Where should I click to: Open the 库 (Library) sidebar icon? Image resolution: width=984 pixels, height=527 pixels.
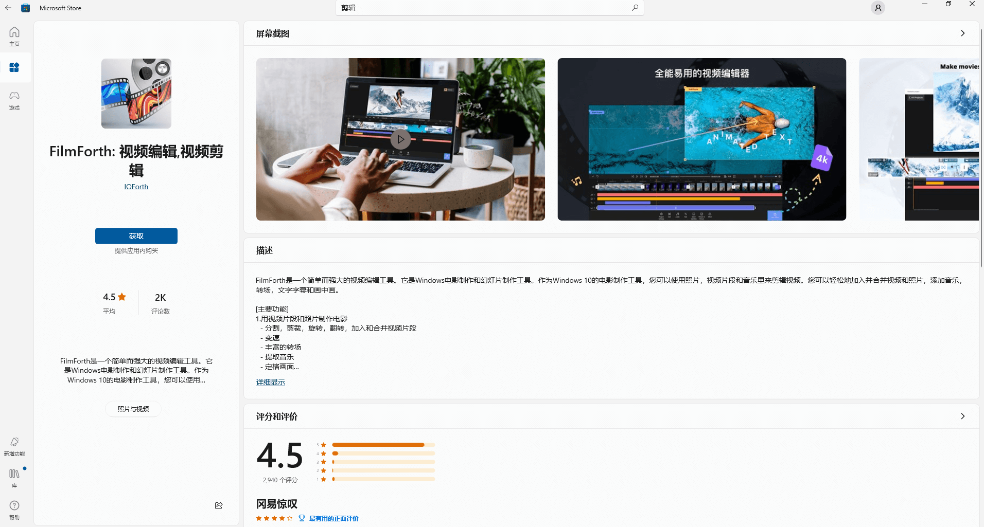(x=14, y=478)
